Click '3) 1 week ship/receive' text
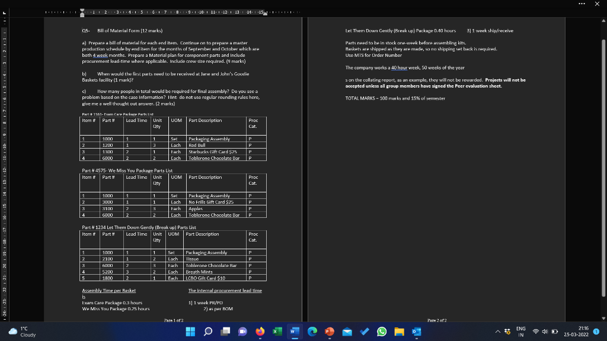 pos(490,31)
